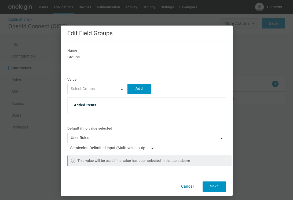
Task: Switch to the Configuration tab
Action: click(x=23, y=56)
